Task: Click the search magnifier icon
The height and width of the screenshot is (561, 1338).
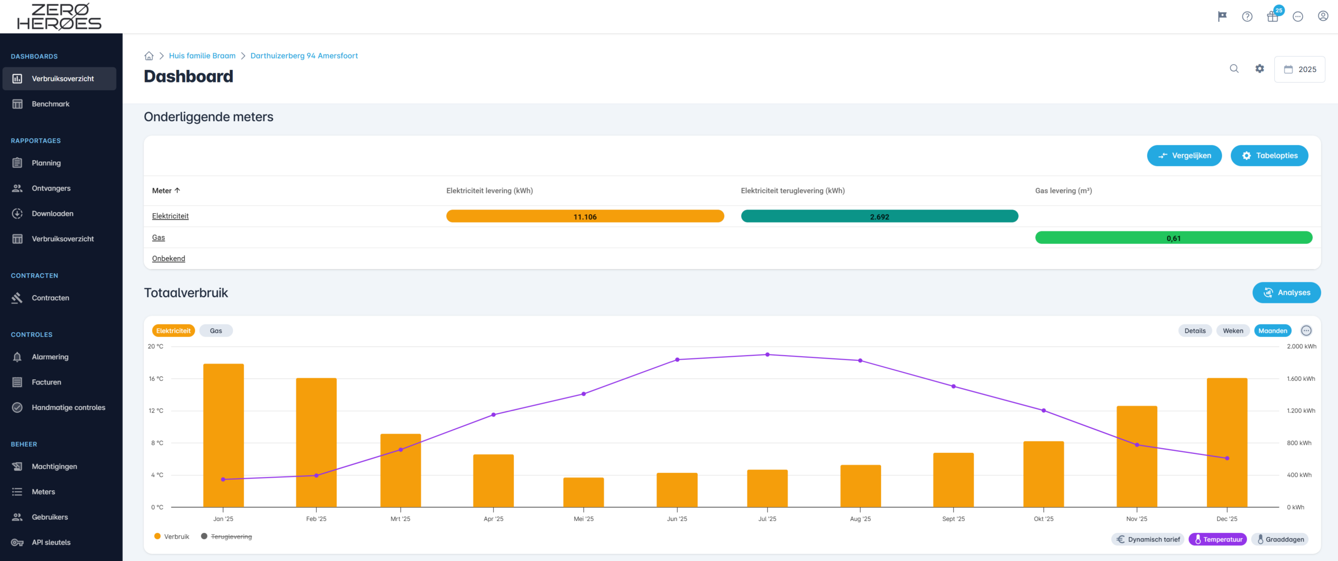Action: [x=1234, y=69]
